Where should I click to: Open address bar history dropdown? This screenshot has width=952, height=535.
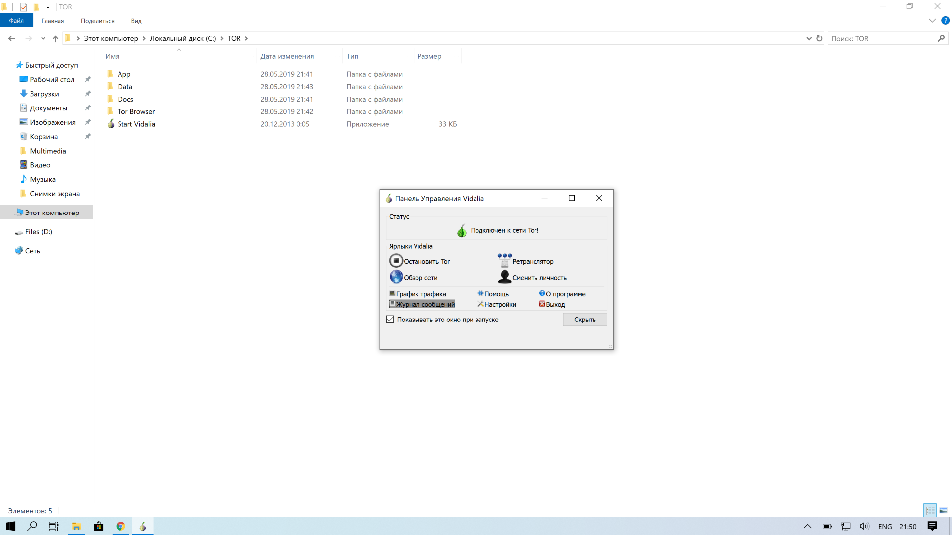(809, 38)
